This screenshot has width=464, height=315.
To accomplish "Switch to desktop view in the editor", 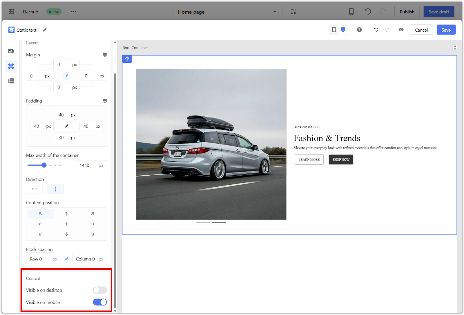I will coord(343,30).
